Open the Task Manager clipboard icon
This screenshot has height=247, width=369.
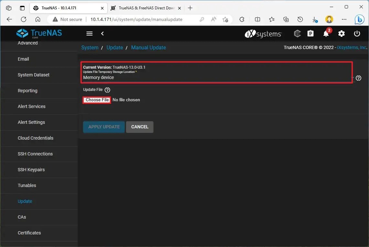311,34
